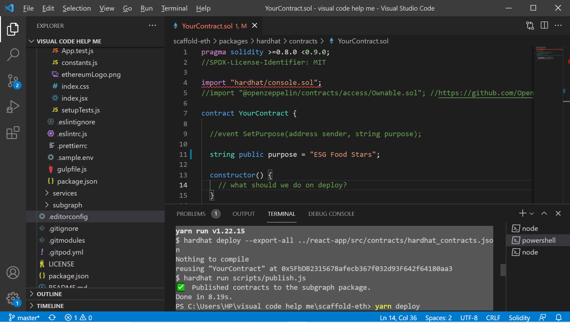
Task: Click master* branch in status bar
Action: pos(24,318)
